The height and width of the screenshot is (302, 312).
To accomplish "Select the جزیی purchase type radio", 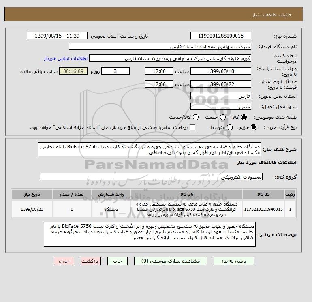I will 254,127.
